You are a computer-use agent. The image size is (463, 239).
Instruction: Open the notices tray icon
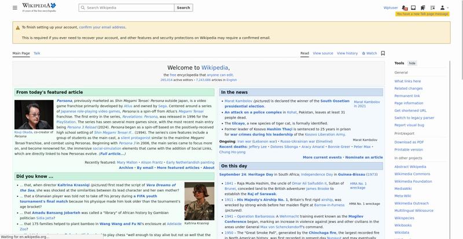413,8
